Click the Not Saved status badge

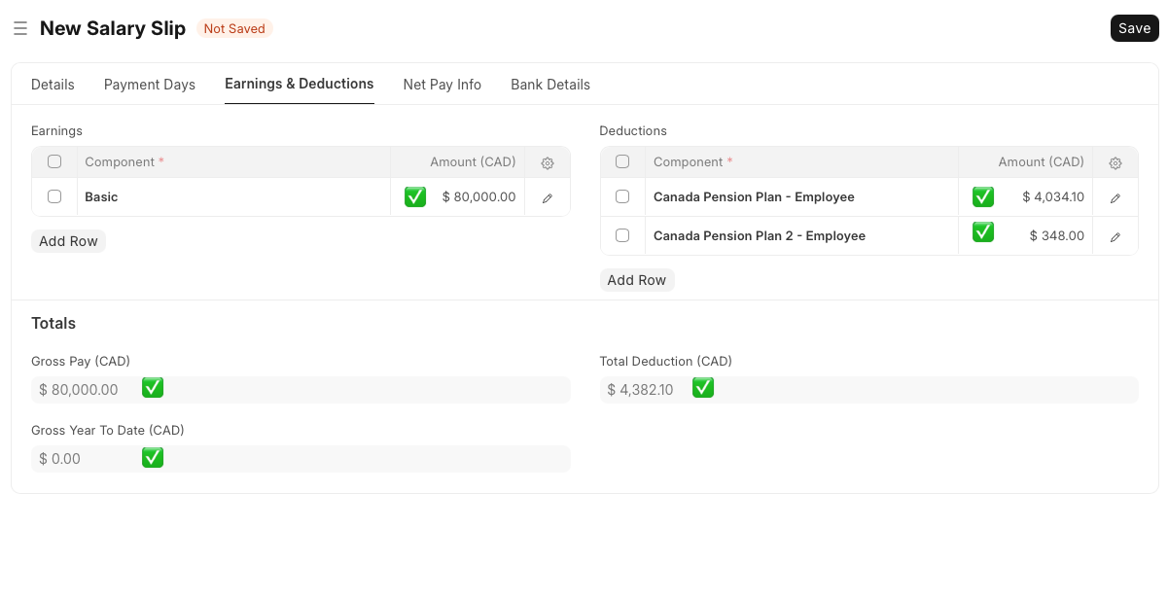coord(234,28)
